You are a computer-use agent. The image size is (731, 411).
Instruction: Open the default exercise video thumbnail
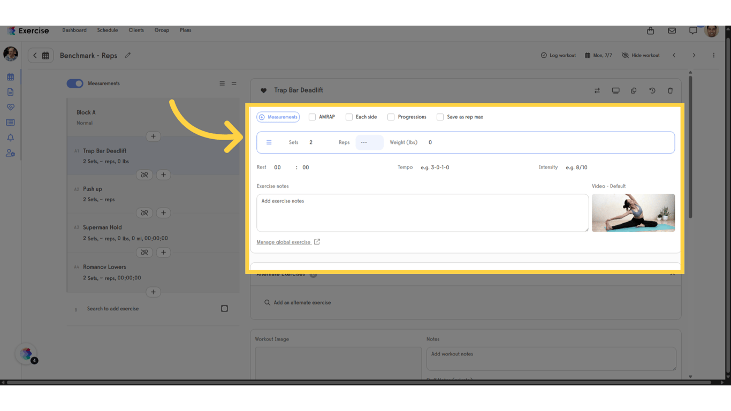pyautogui.click(x=633, y=213)
